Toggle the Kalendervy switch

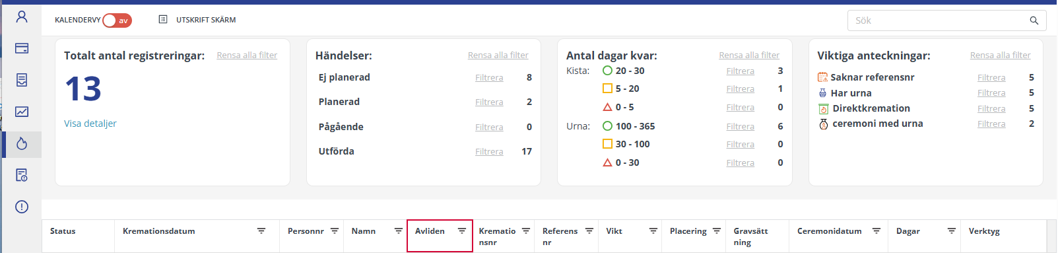tap(117, 20)
